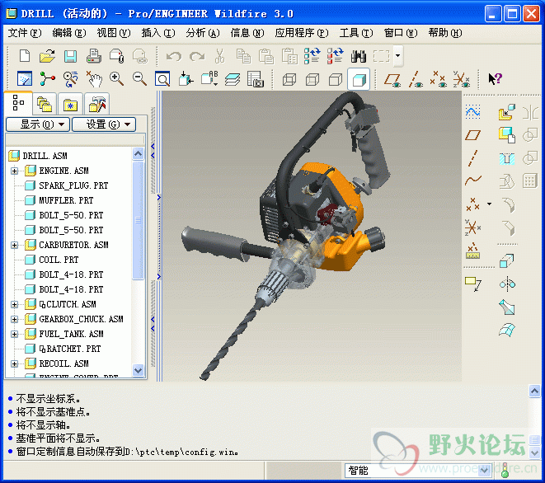Viewport: 545px width, 483px height.
Task: Switch to the Model Tree navigator tab
Action: [x=18, y=103]
